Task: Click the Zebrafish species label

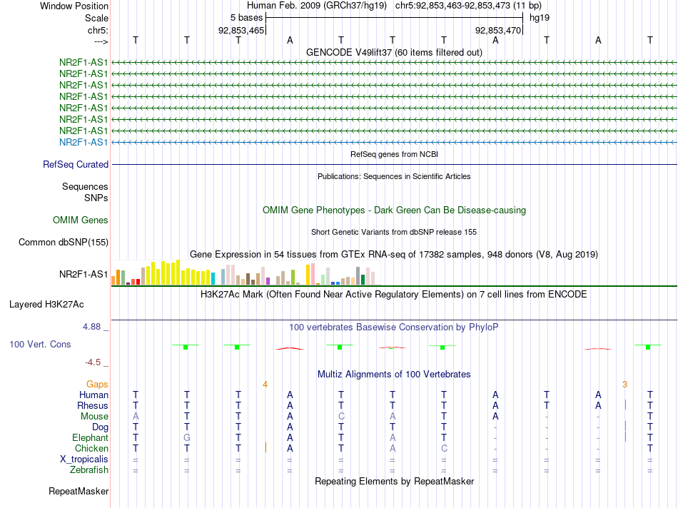Action: tap(89, 470)
